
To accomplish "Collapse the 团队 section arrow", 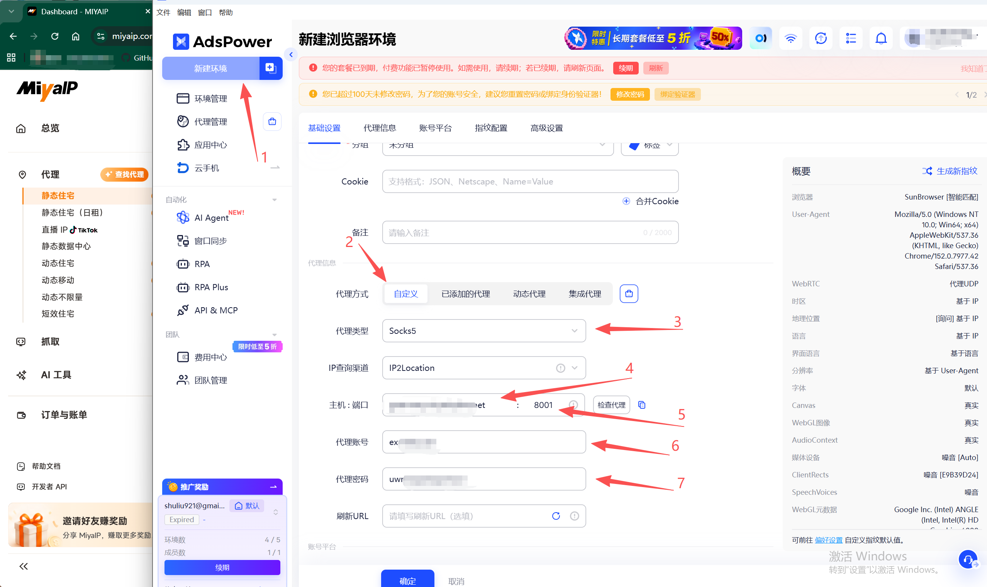I will [274, 335].
